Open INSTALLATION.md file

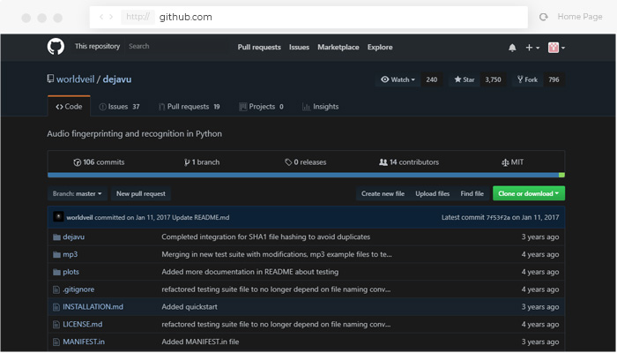pyautogui.click(x=93, y=307)
